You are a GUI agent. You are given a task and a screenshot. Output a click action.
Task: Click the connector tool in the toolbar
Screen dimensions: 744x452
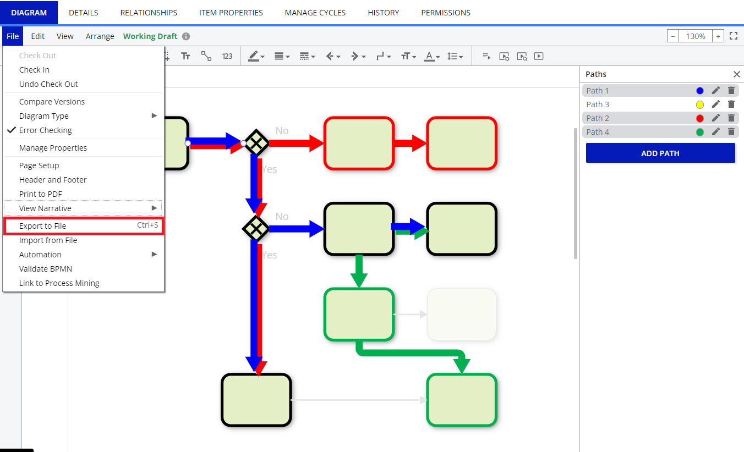[206, 56]
